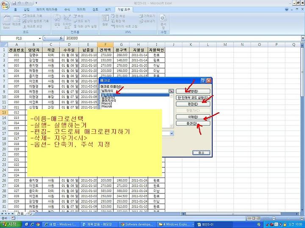Open 매크로 보안 (Macro Security)
The height and width of the screenshot is (228, 305).
click(x=32, y=26)
